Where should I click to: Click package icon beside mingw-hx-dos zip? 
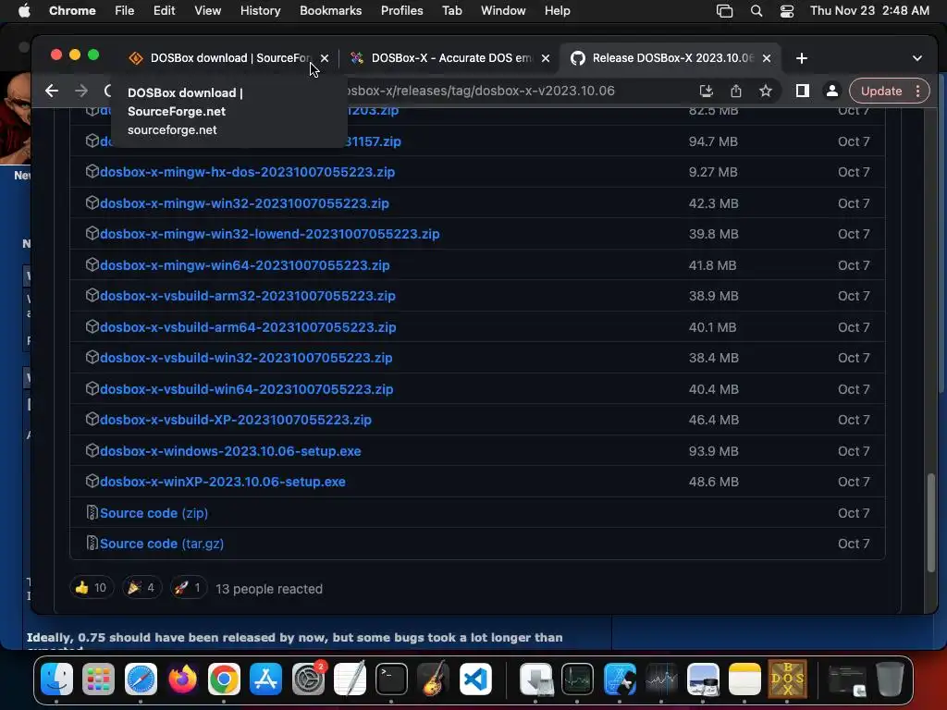point(92,171)
